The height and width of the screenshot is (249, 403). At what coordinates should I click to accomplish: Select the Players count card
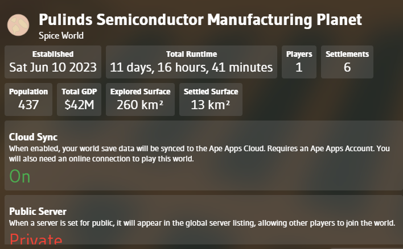point(299,62)
